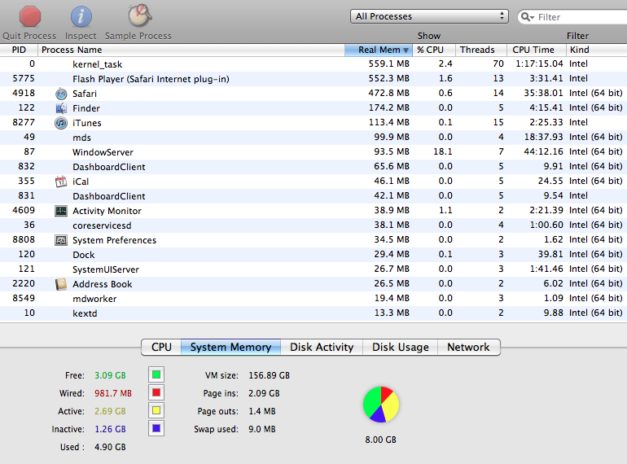The width and height of the screenshot is (627, 464).
Task: Select the iTunes music note icon
Action: [61, 123]
